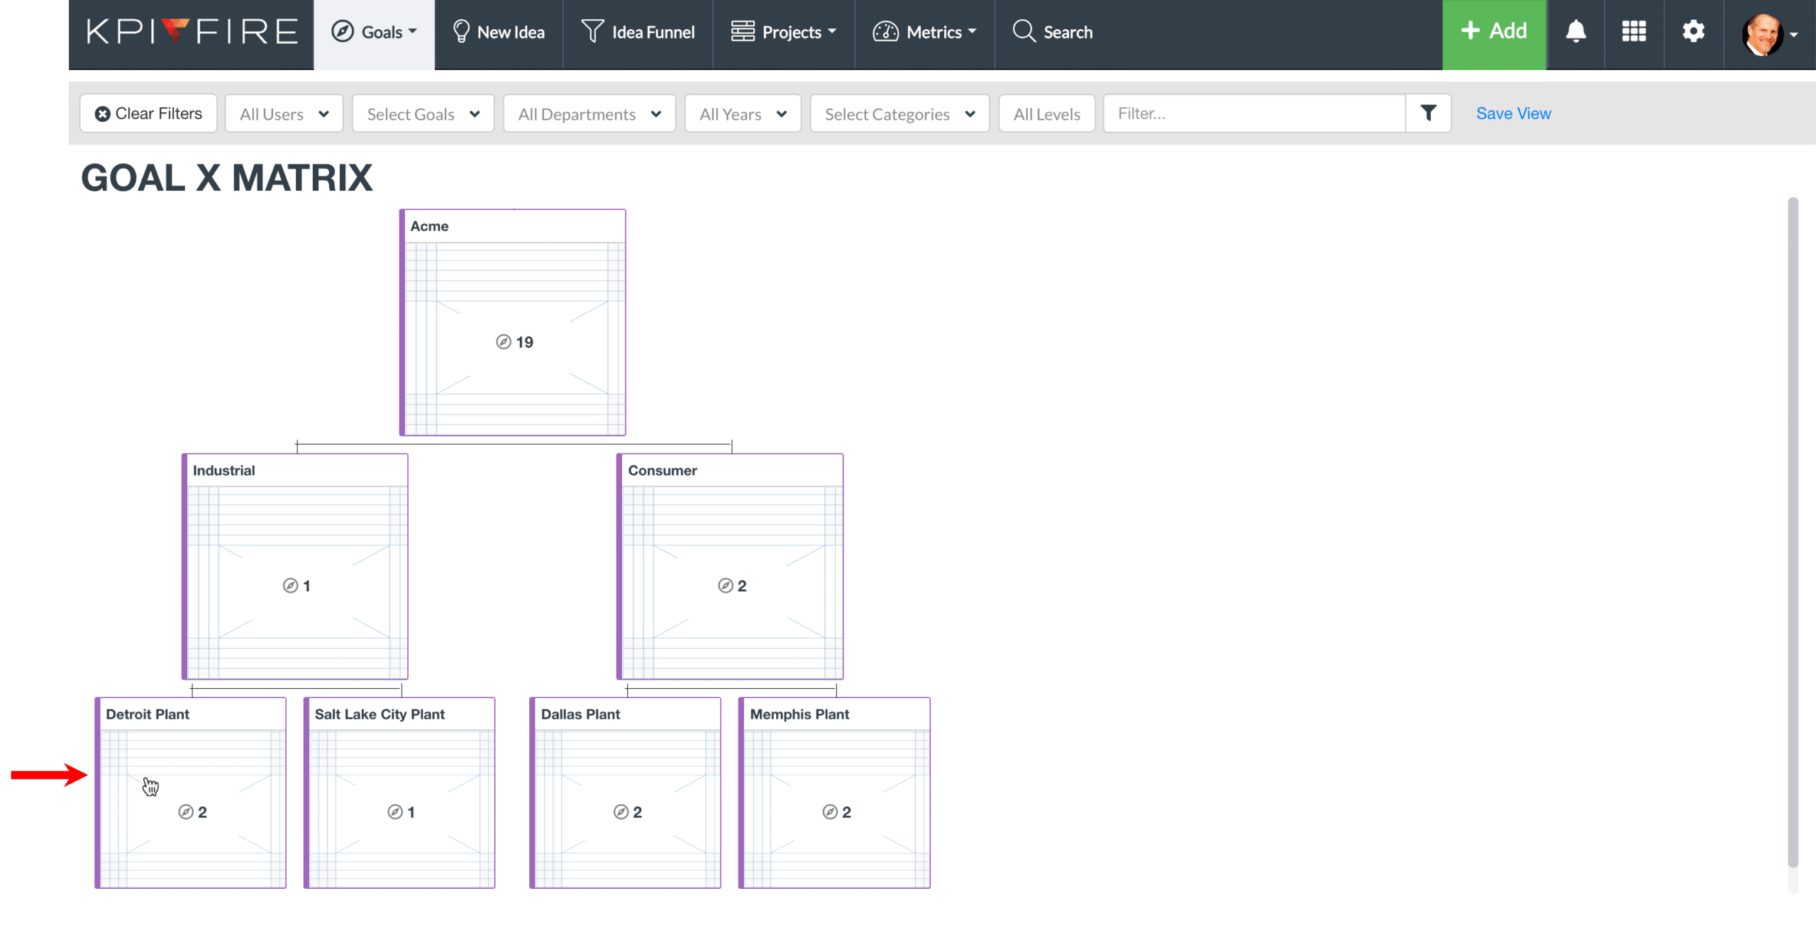Open the All Users dropdown

[284, 113]
